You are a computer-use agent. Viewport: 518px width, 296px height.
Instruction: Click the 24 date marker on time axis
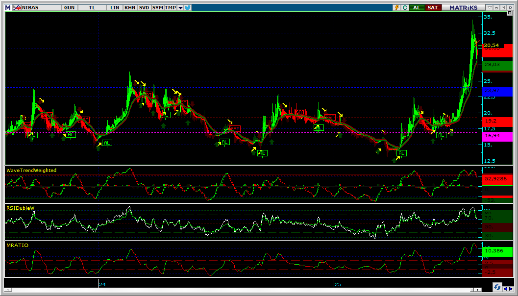[x=102, y=284]
